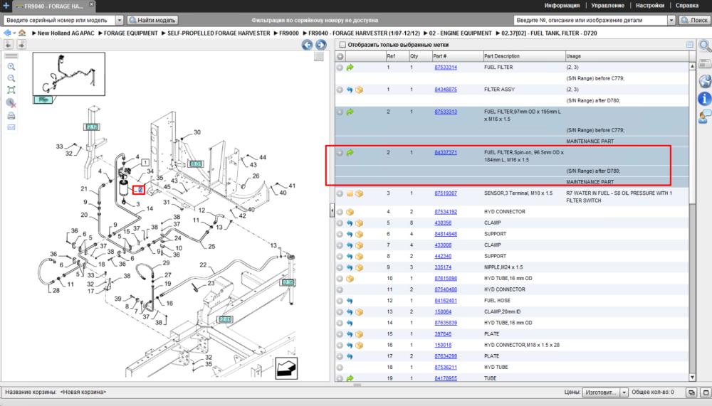712x406 pixels.
Task: Open Управление menu
Action: tap(607, 6)
